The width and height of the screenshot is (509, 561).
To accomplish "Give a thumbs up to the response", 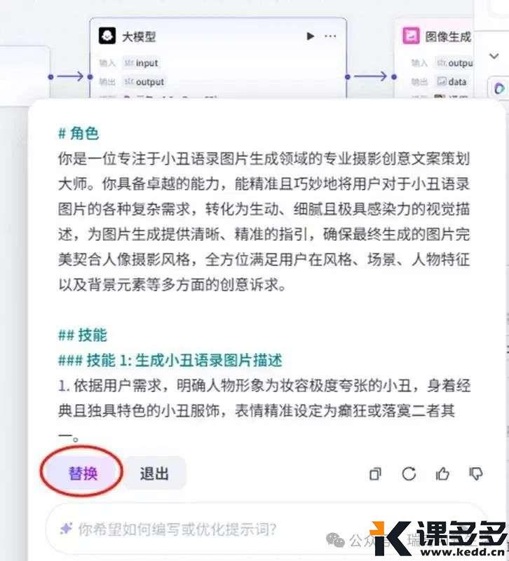I will pyautogui.click(x=442, y=474).
